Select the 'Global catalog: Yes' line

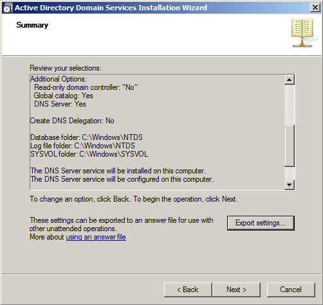[x=63, y=96]
